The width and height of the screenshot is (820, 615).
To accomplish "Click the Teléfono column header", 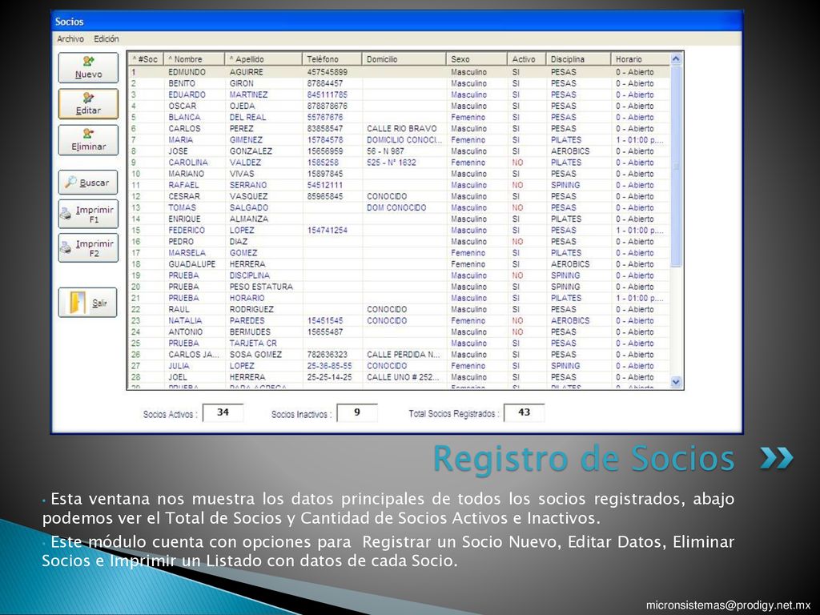I will pyautogui.click(x=332, y=59).
